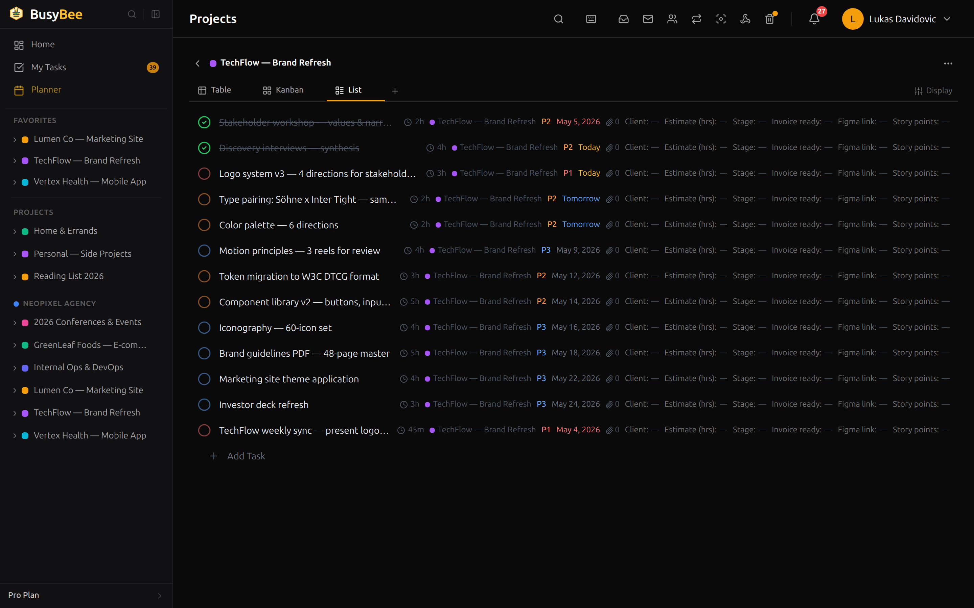This screenshot has height=608, width=974.
Task: Mark Color palette 6 directions complete
Action: click(204, 225)
